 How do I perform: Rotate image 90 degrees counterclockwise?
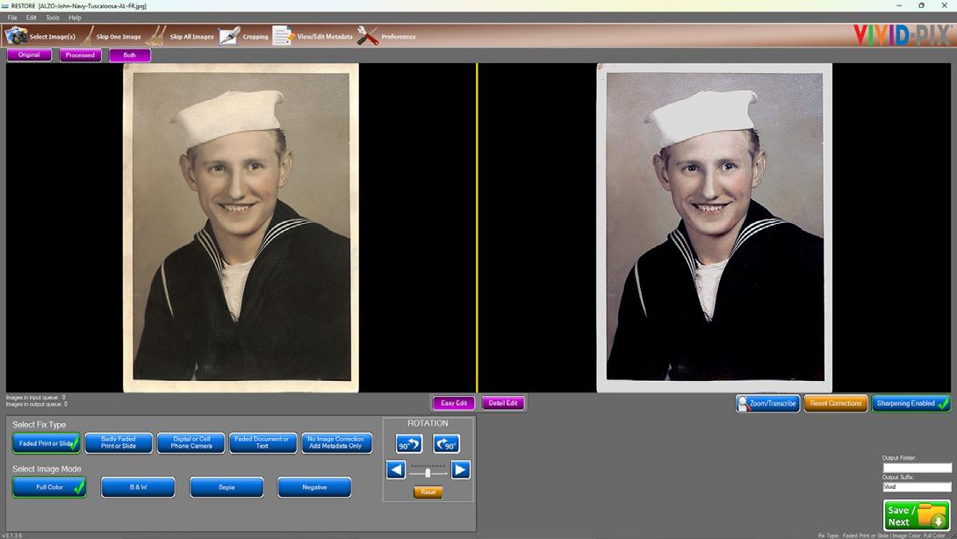pos(409,444)
